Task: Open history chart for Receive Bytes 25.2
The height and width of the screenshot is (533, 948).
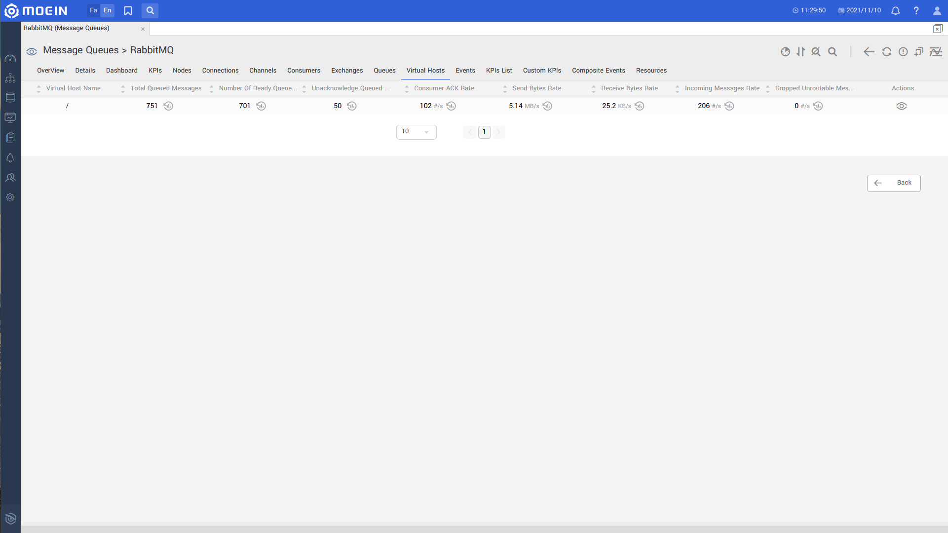Action: pyautogui.click(x=640, y=106)
